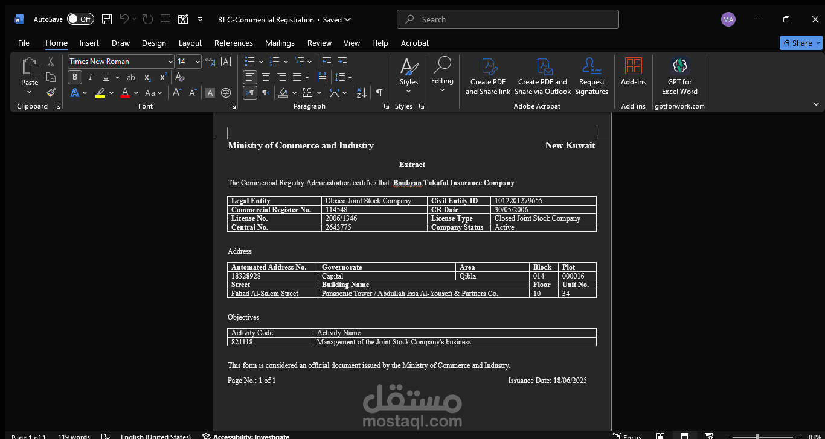Click the Focus mode button
The width and height of the screenshot is (825, 439).
[628, 437]
